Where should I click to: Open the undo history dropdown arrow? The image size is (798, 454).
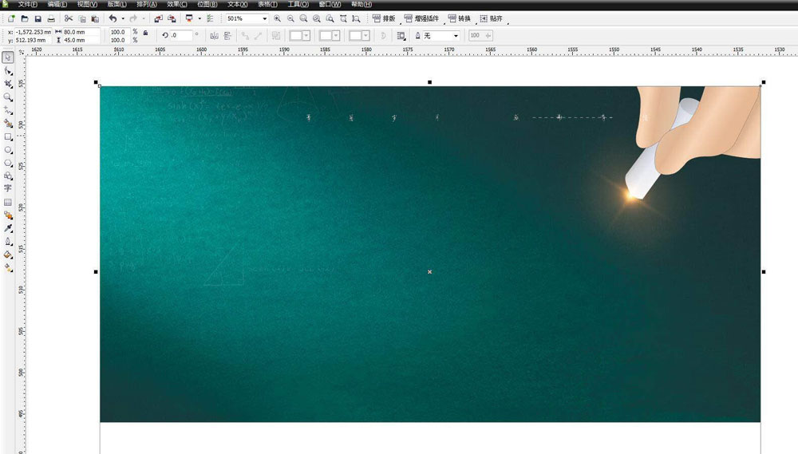123,19
